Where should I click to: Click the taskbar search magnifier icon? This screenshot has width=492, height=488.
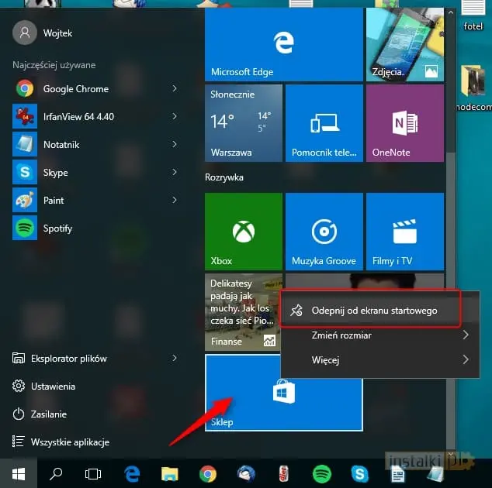(56, 473)
